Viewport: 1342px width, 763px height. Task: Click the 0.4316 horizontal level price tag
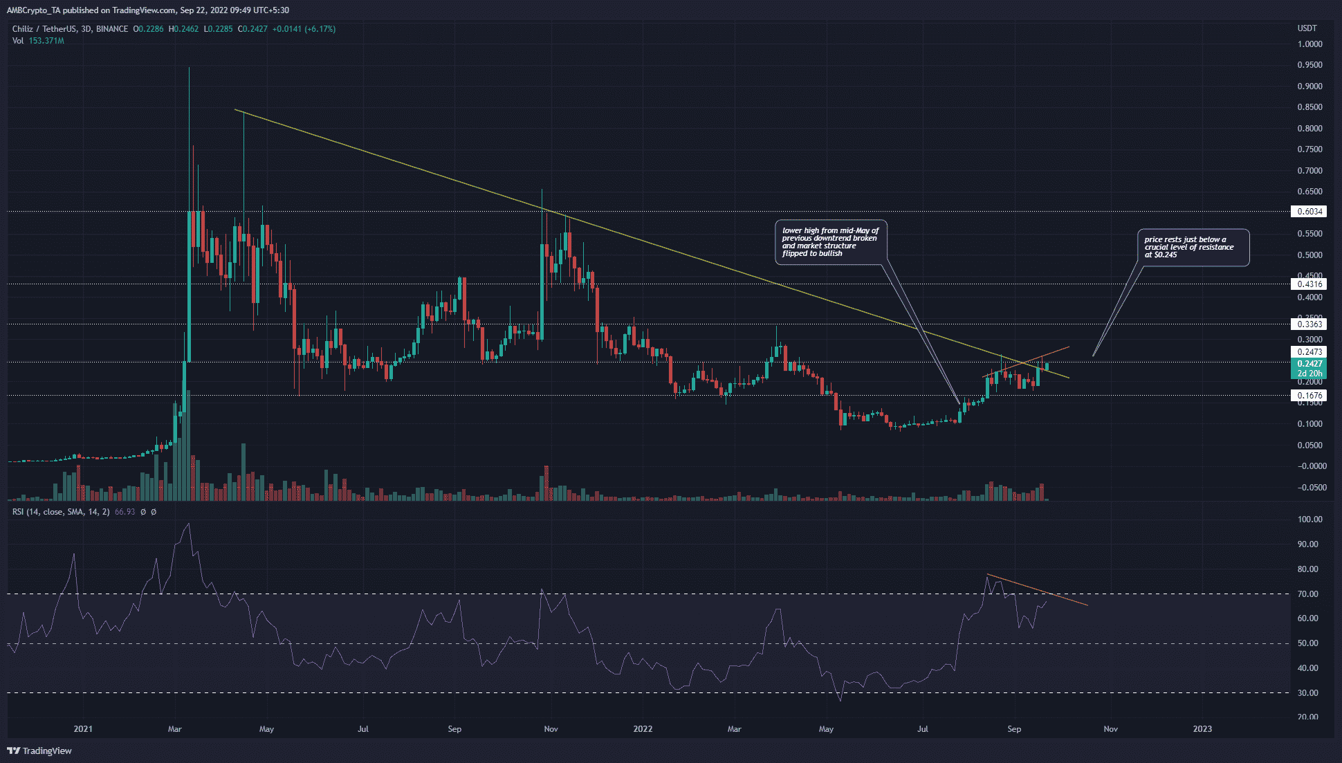click(1309, 284)
